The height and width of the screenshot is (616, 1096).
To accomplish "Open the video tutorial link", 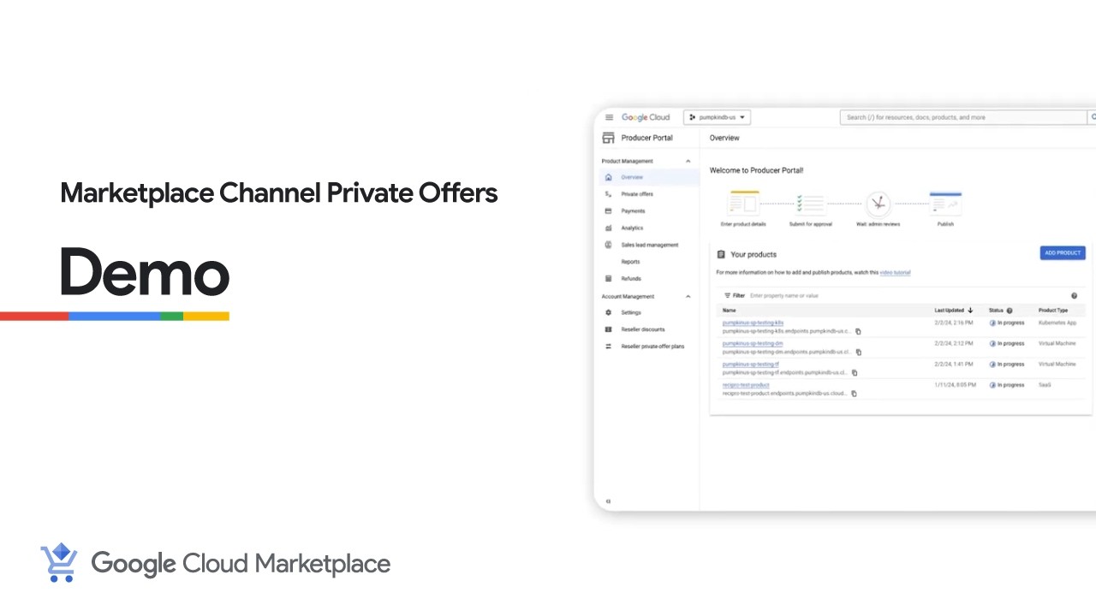I will click(895, 273).
